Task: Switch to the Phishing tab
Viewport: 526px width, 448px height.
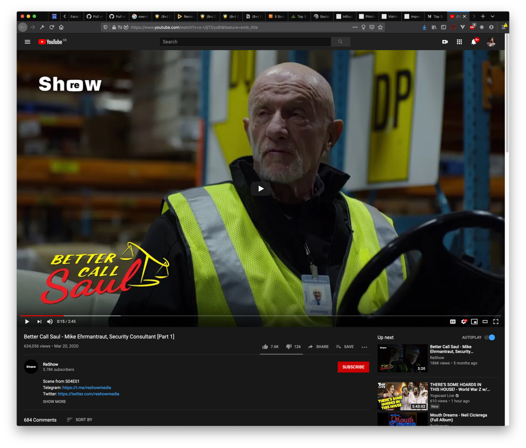Action: [x=367, y=16]
